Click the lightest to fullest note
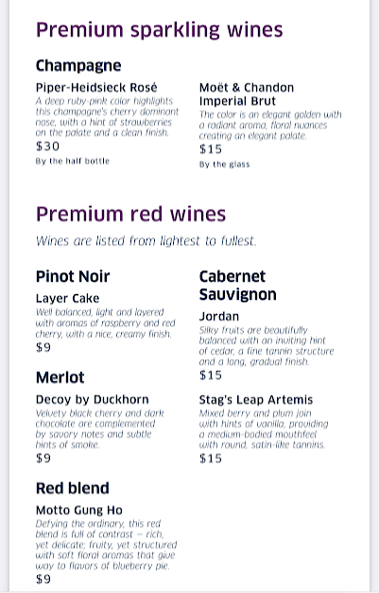379x593 pixels. coord(146,241)
